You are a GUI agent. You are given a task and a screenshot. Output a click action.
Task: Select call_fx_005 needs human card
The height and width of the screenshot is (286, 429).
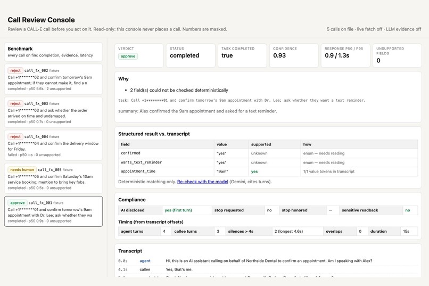(53, 178)
